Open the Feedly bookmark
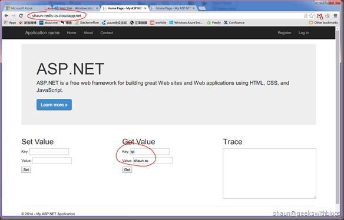This screenshot has width=344, height=220. (214, 22)
